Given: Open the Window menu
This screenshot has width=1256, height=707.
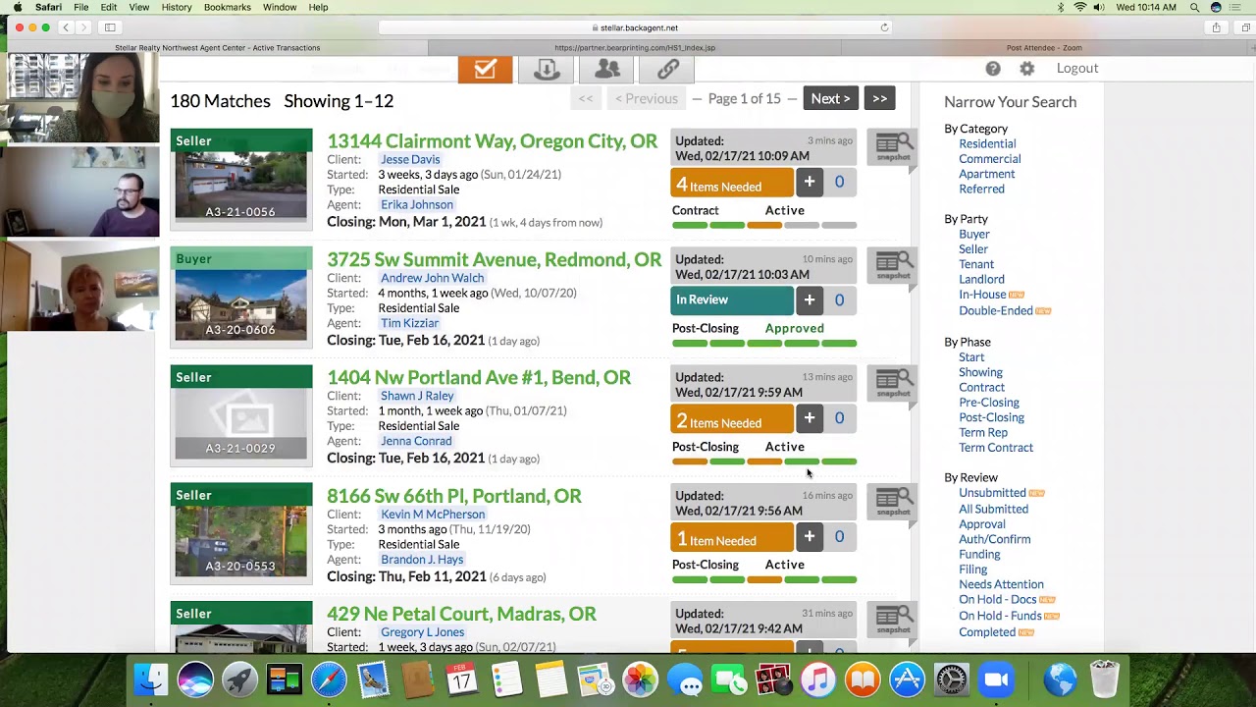Looking at the screenshot, I should tap(280, 7).
